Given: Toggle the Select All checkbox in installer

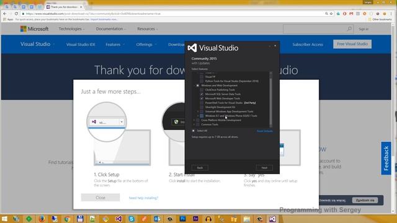Looking at the screenshot, I should click(194, 131).
